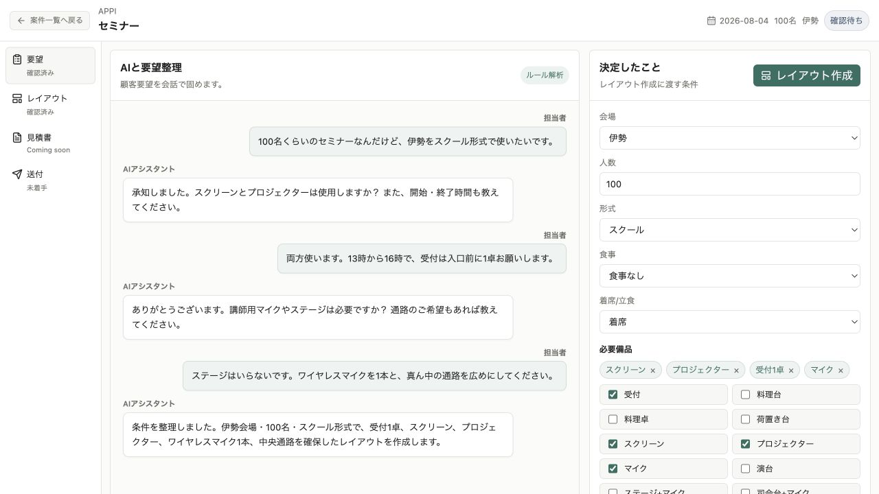Remove the プロジェクター tag with its x icon
This screenshot has height=494, width=879.
click(x=736, y=370)
